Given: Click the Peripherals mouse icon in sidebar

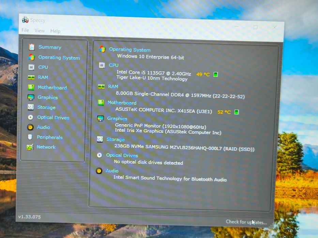Looking at the screenshot, I should (x=30, y=137).
